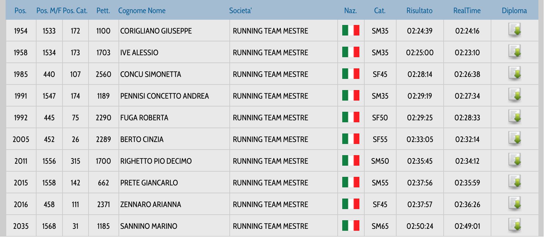This screenshot has width=545, height=238.
Task: Download diploma for Berto Cinzia
Action: pos(514,138)
